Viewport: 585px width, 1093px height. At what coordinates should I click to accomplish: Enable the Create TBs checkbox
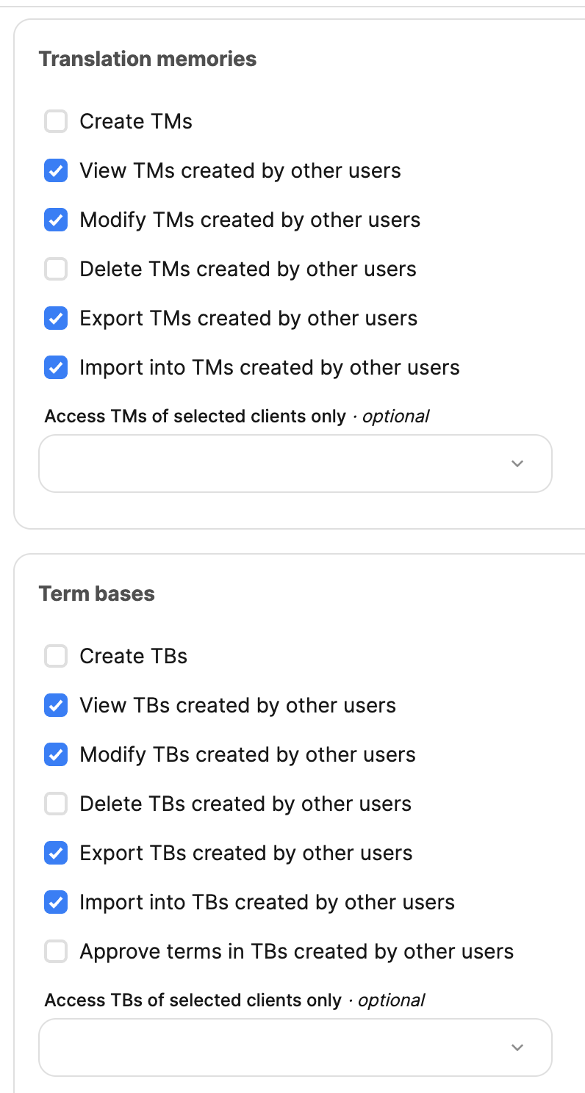click(x=56, y=656)
